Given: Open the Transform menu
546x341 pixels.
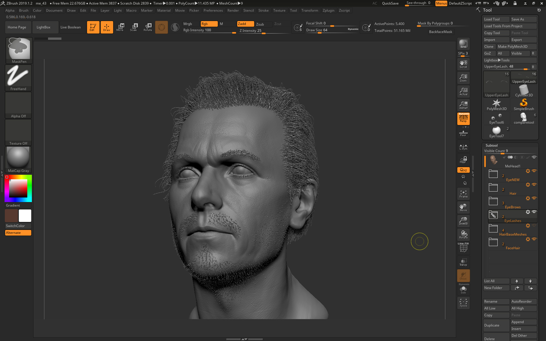Looking at the screenshot, I should (x=310, y=11).
